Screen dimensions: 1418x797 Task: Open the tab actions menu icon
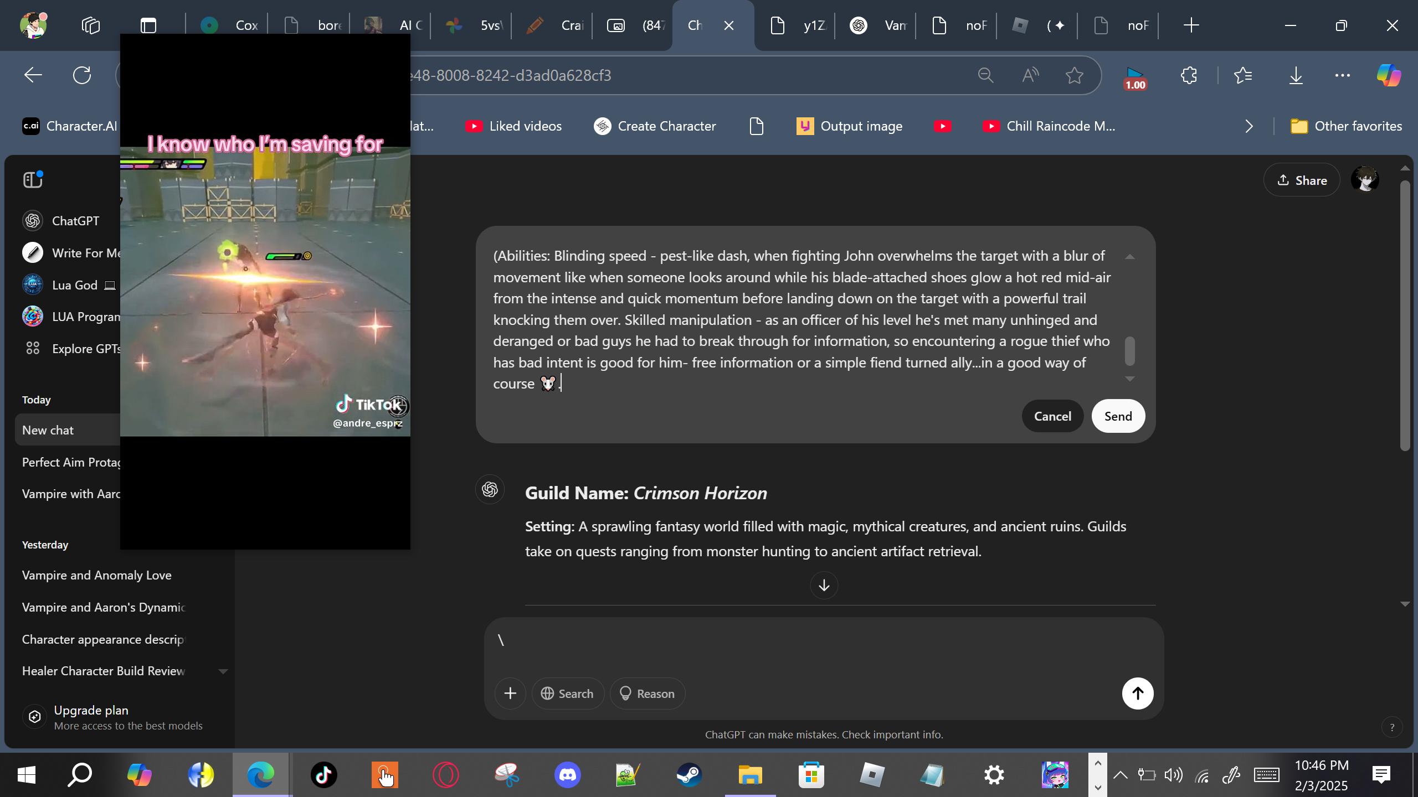click(x=148, y=25)
